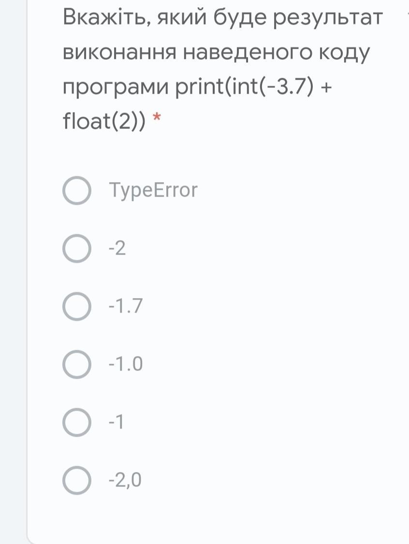Click the heading line "Вкажіть, який буде результат"
This screenshot has width=409, height=544.
222,17
